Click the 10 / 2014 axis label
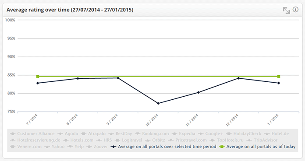 tap(152, 120)
